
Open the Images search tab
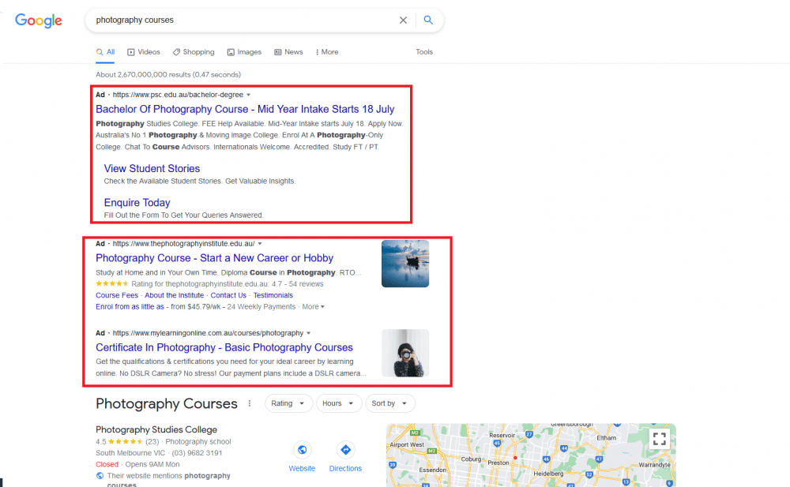pyautogui.click(x=244, y=52)
